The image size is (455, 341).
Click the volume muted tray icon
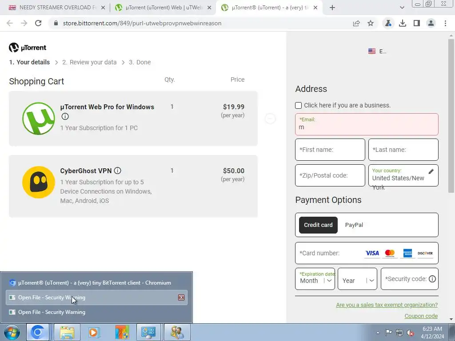tap(410, 333)
